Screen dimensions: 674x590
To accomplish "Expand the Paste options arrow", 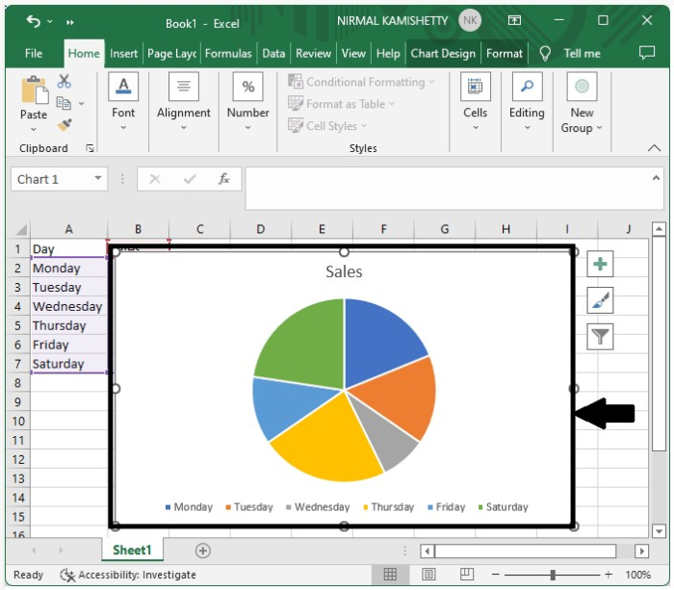I will pos(34,129).
